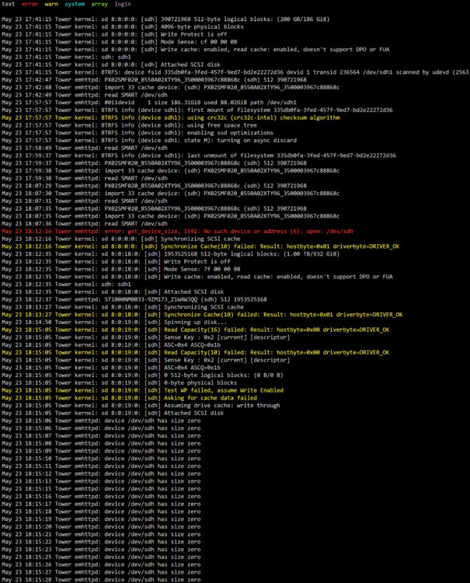
Task: Select the 'Read Capacity(10) failed' warning line
Action: coord(196,352)
